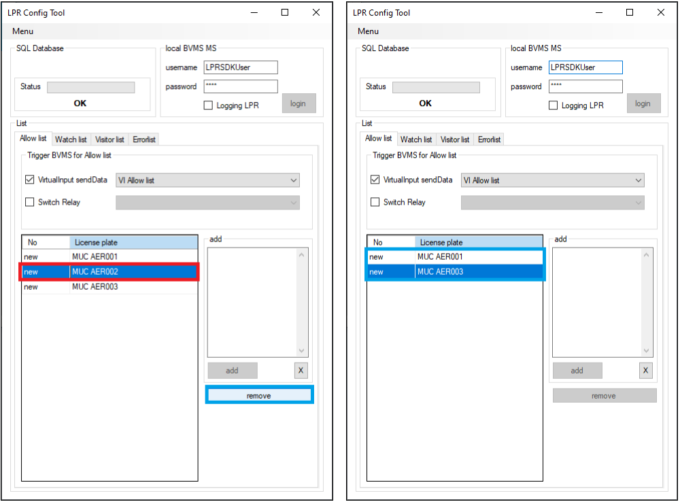Minimize the right LPR Config Tool window
Image resolution: width=680 pixels, height=502 pixels.
pos(598,12)
